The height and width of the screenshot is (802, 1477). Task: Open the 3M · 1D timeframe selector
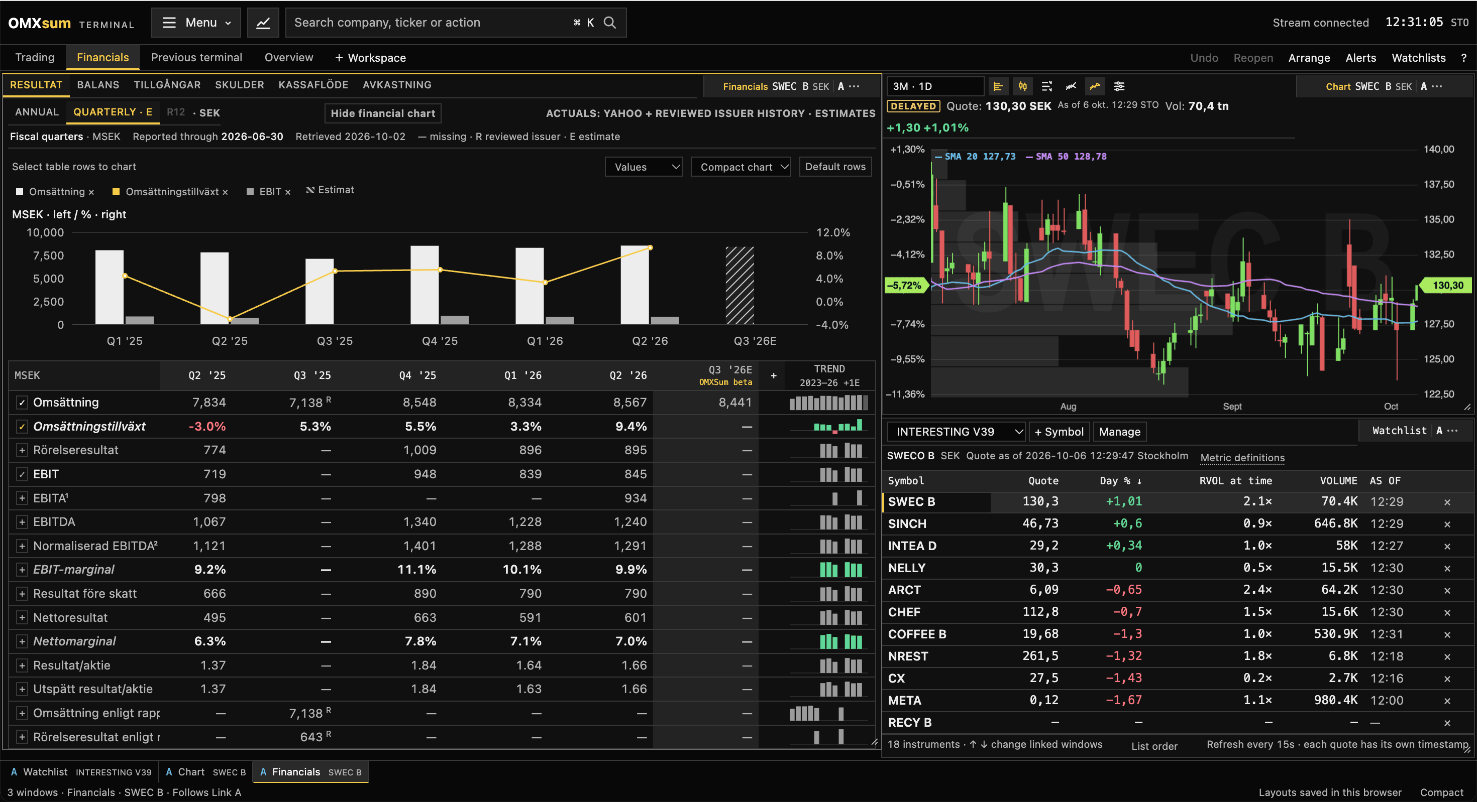coord(936,86)
